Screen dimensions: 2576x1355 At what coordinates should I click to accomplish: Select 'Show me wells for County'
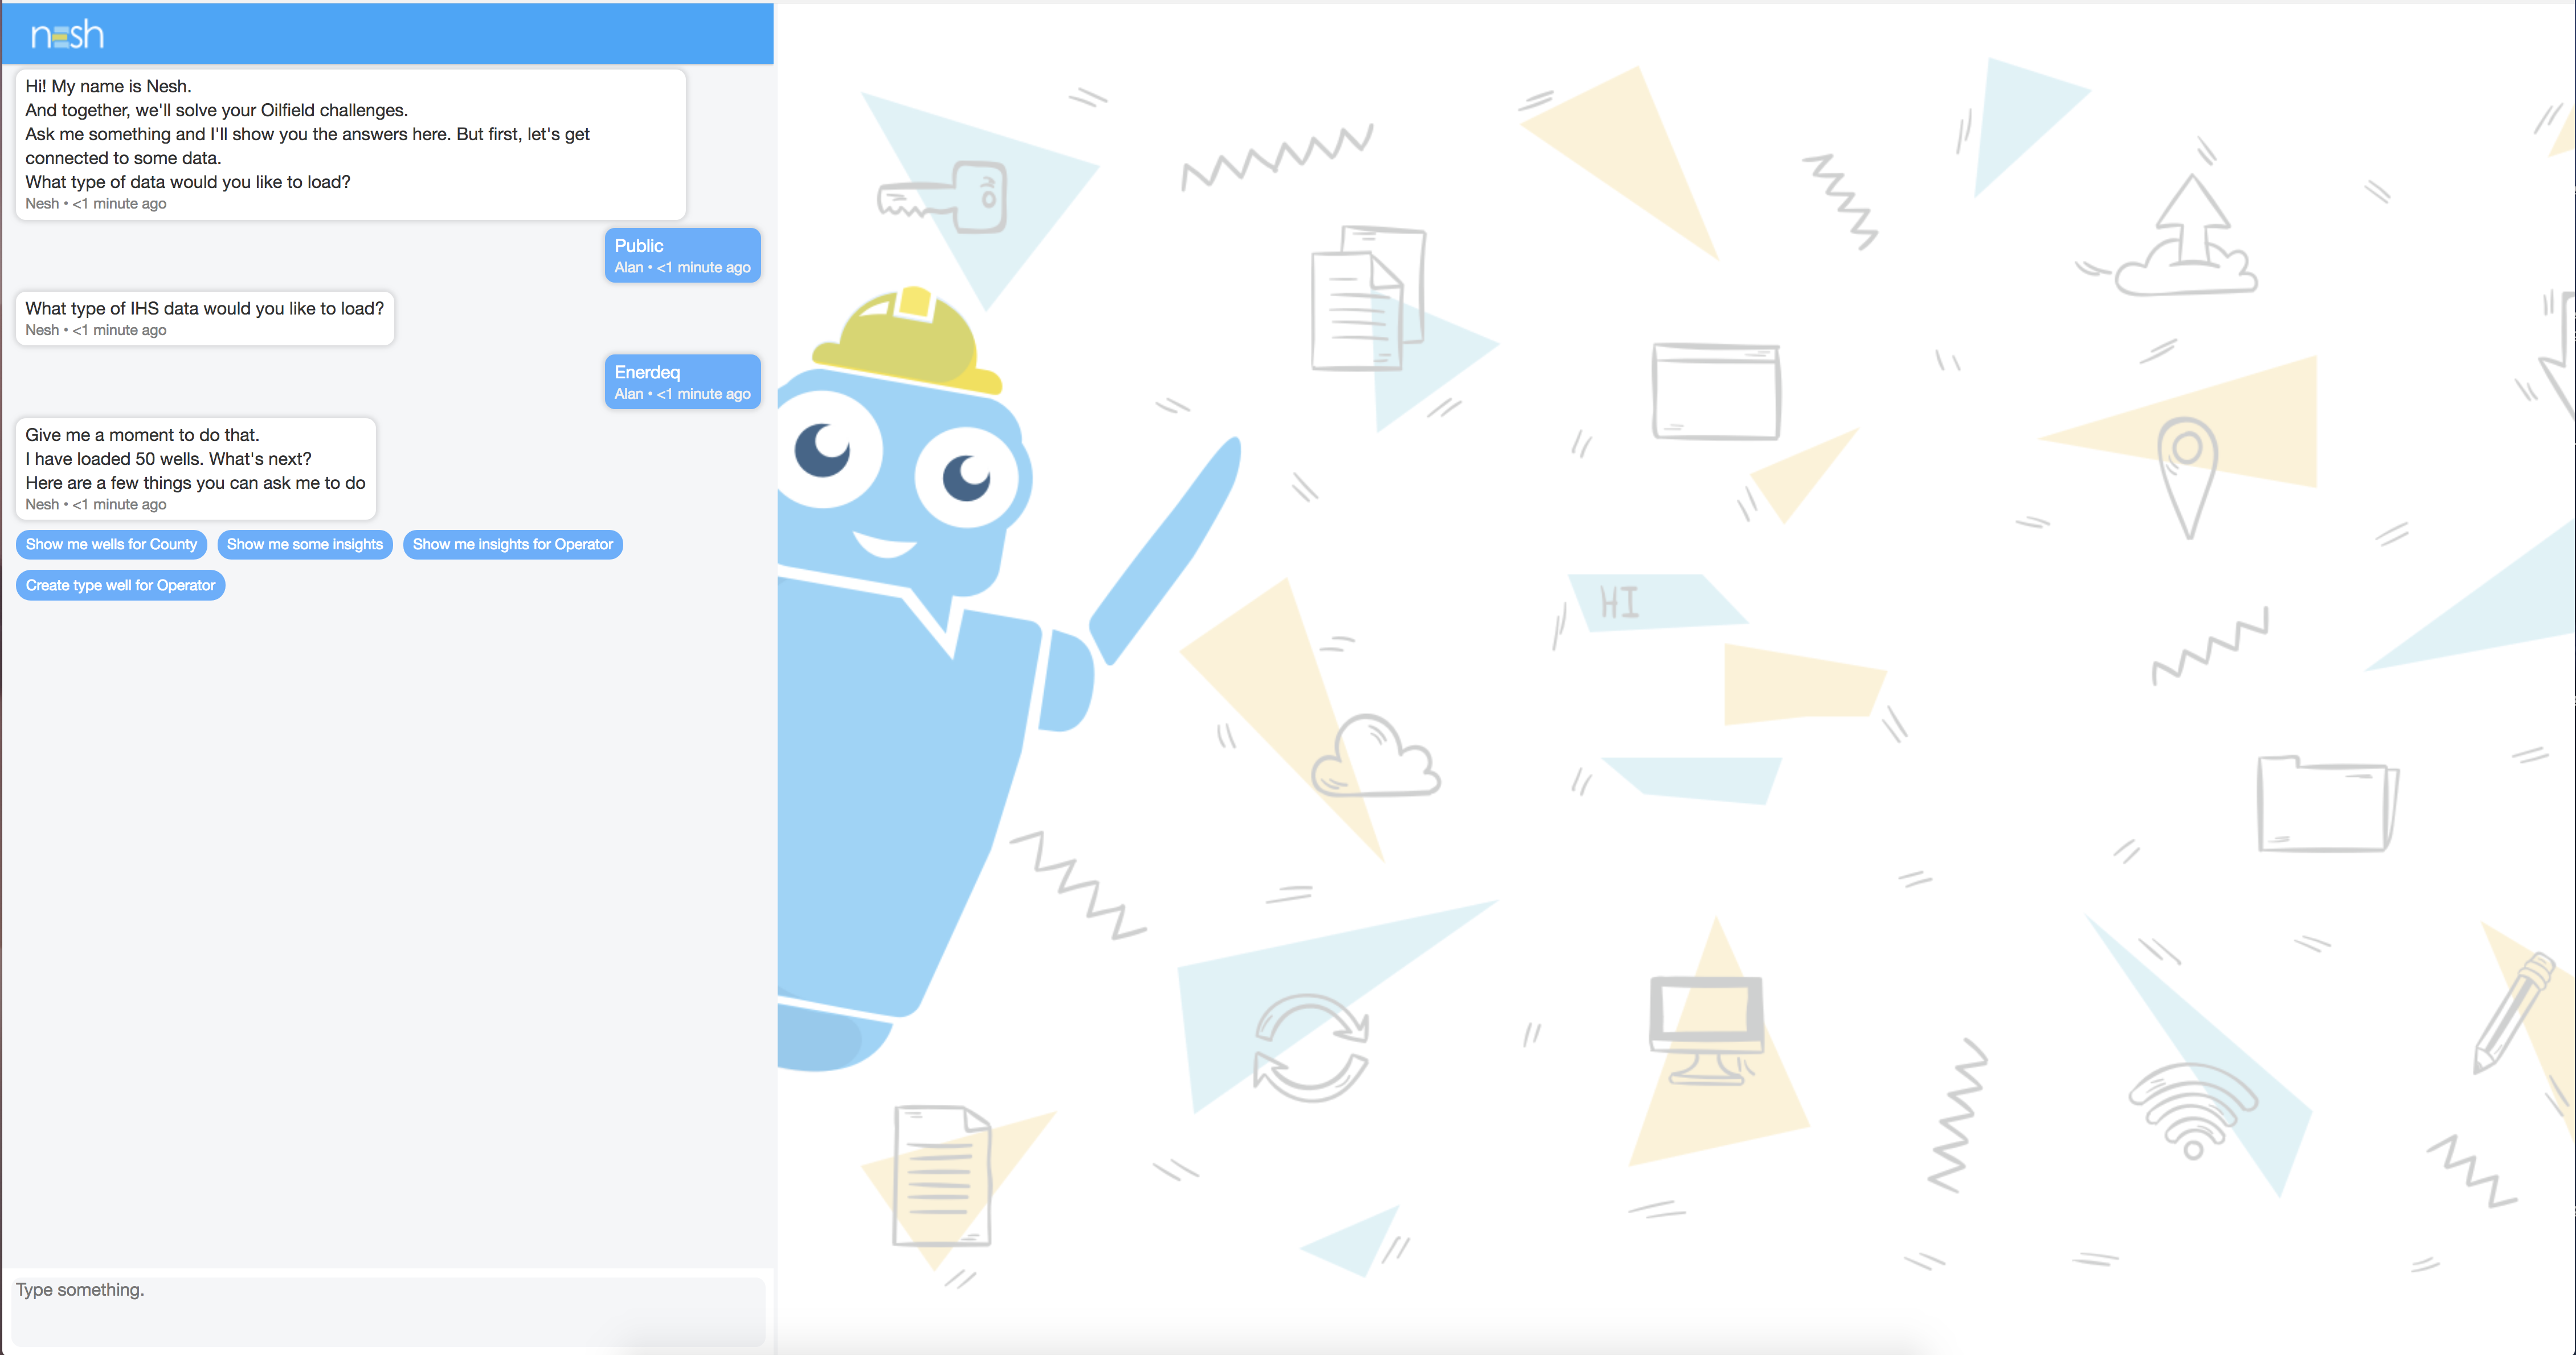(x=111, y=544)
